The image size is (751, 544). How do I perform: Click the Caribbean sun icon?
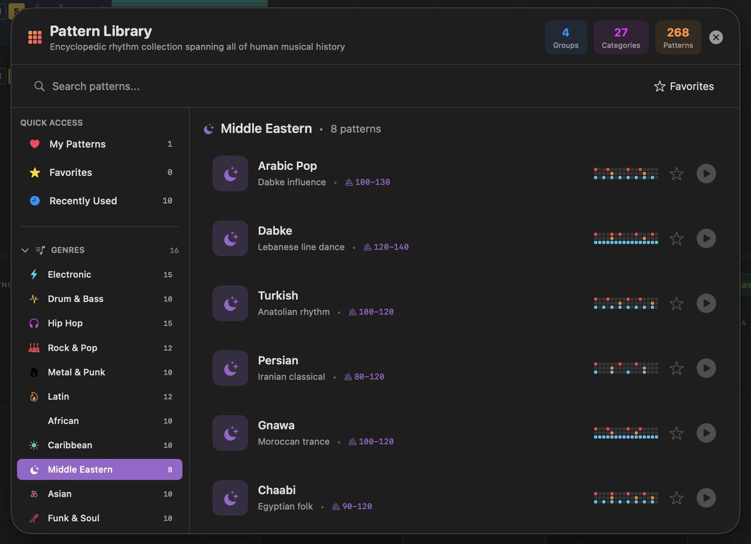(x=33, y=445)
